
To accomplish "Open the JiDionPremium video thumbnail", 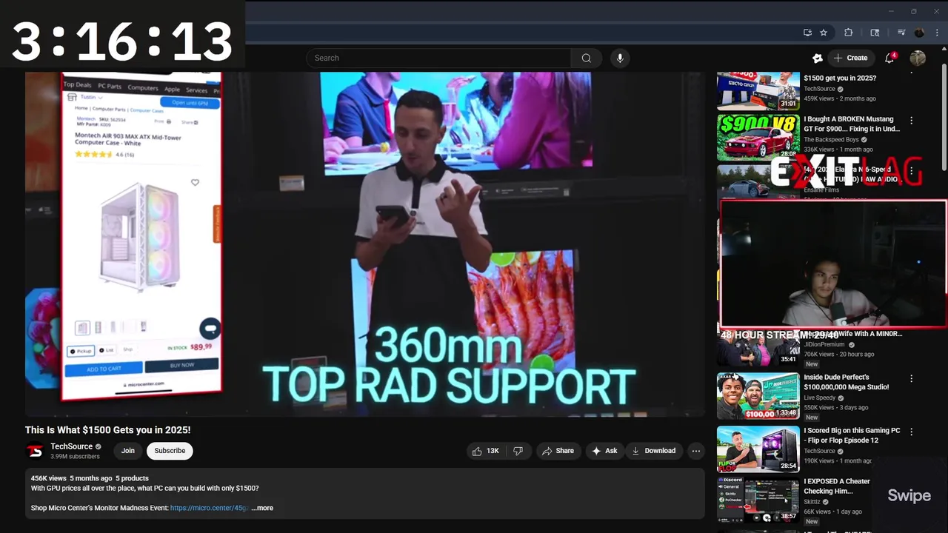I will coord(758,348).
